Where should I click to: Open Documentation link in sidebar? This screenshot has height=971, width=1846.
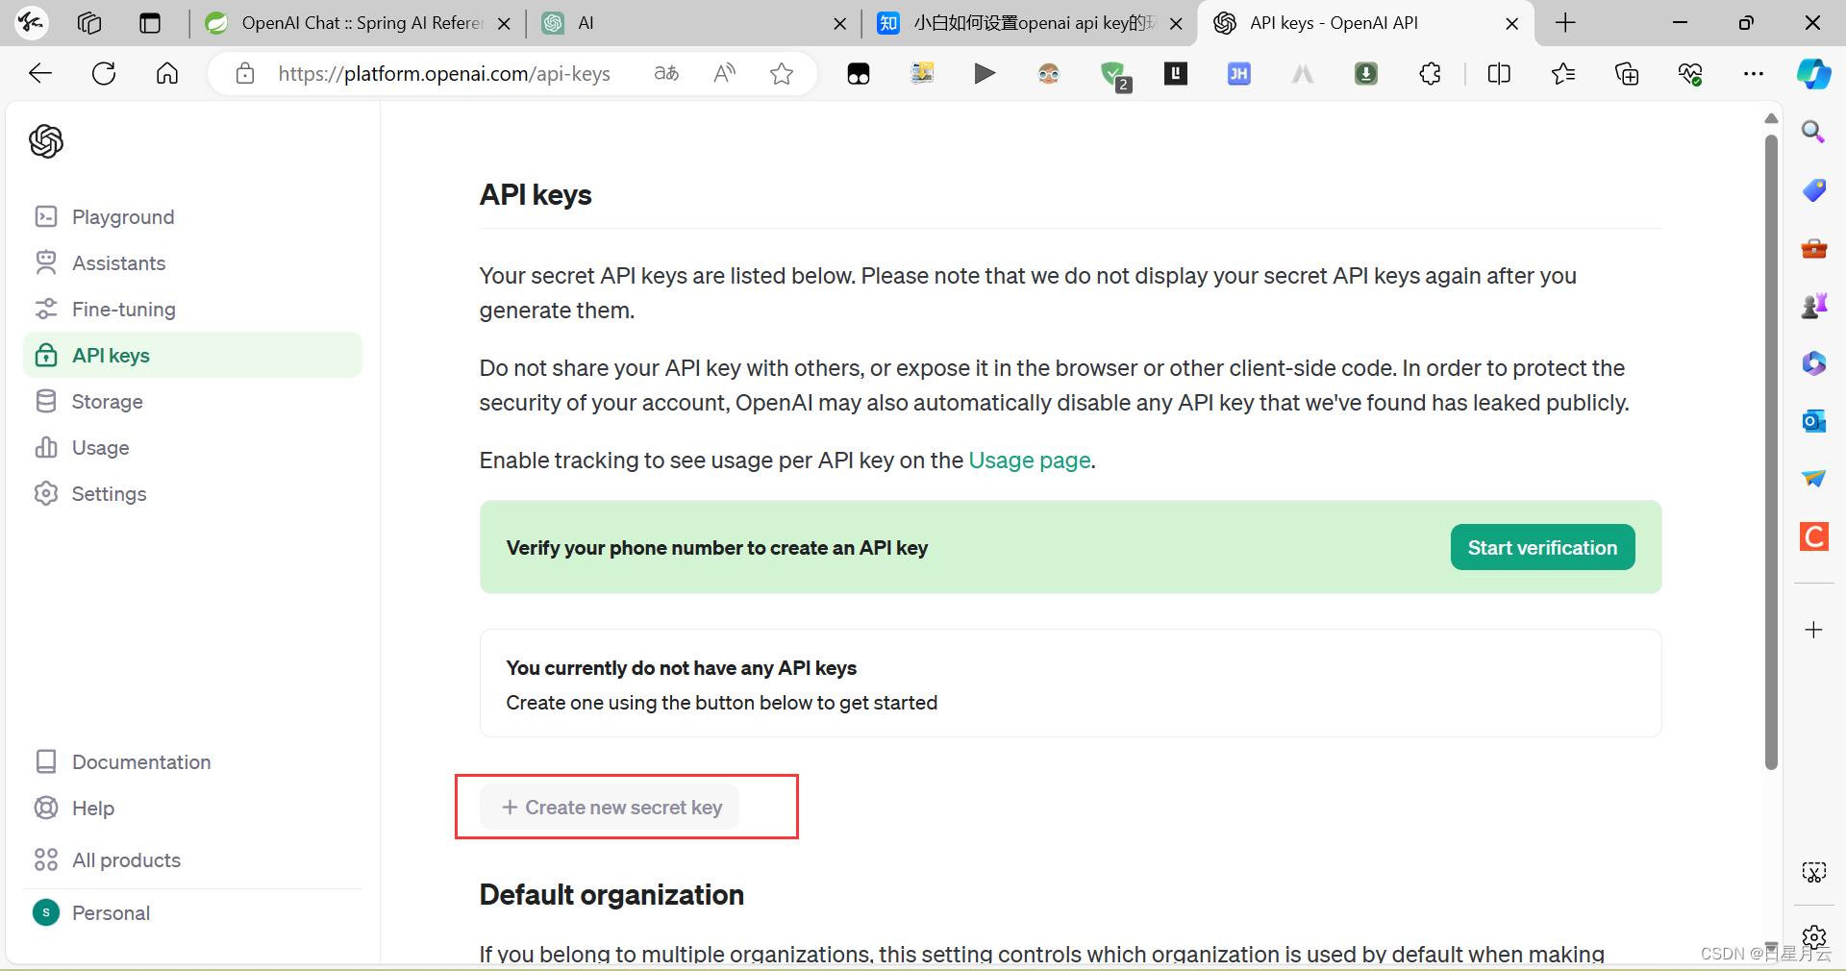[x=192, y=762]
